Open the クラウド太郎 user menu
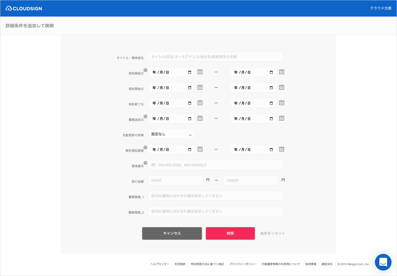The height and width of the screenshot is (276, 397). [381, 8]
